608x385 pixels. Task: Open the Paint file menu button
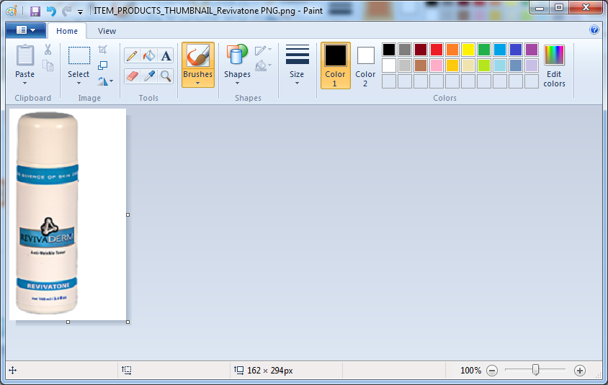coord(25,30)
